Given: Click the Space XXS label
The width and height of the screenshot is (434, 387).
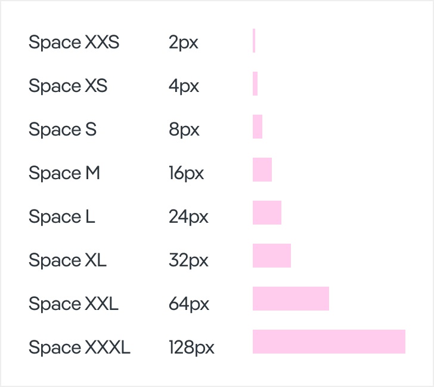Looking at the screenshot, I should click(x=74, y=42).
